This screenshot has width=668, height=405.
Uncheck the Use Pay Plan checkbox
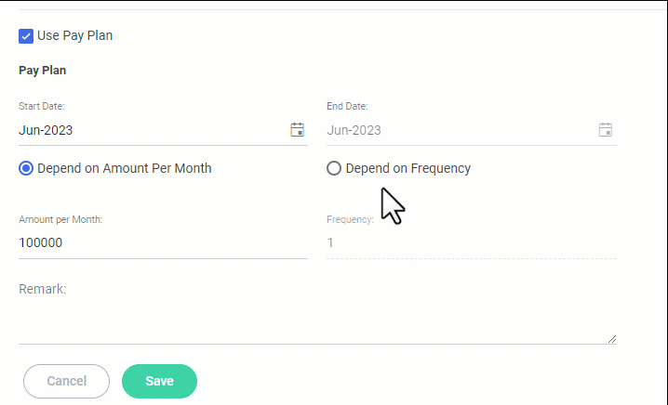(x=26, y=36)
